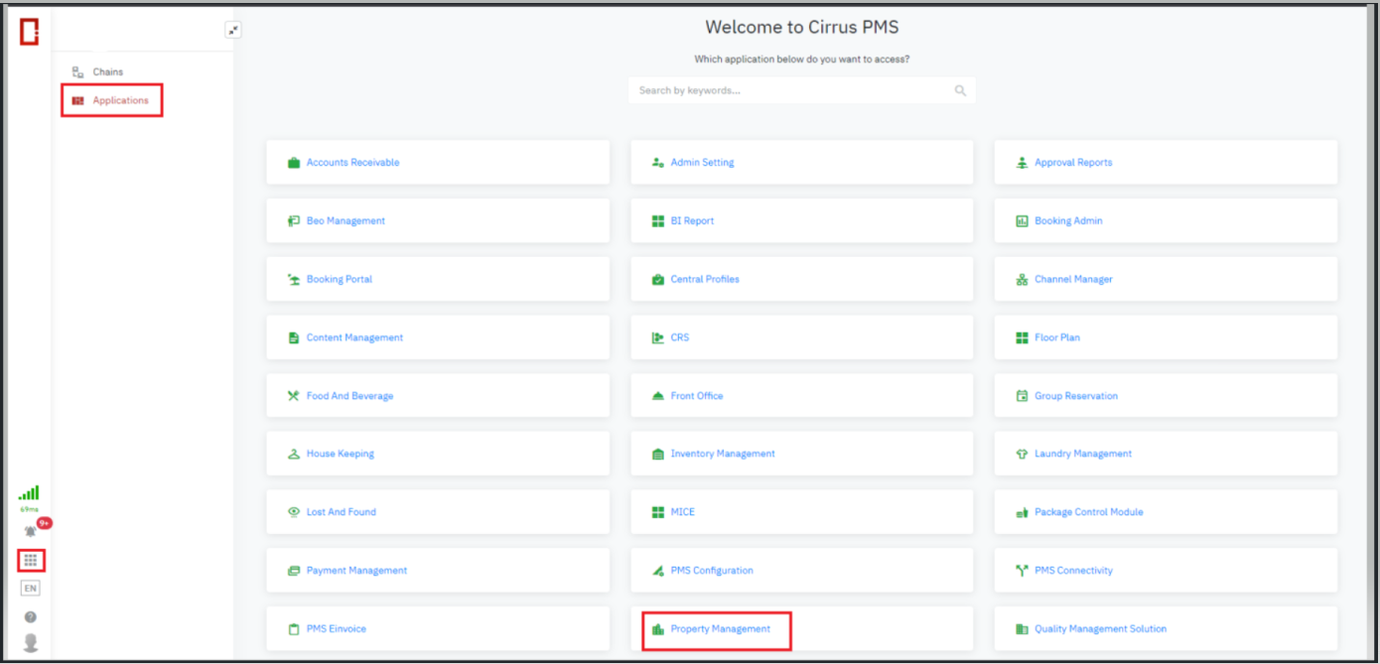Click the Search by keywords field
The image size is (1380, 664).
[x=789, y=90]
